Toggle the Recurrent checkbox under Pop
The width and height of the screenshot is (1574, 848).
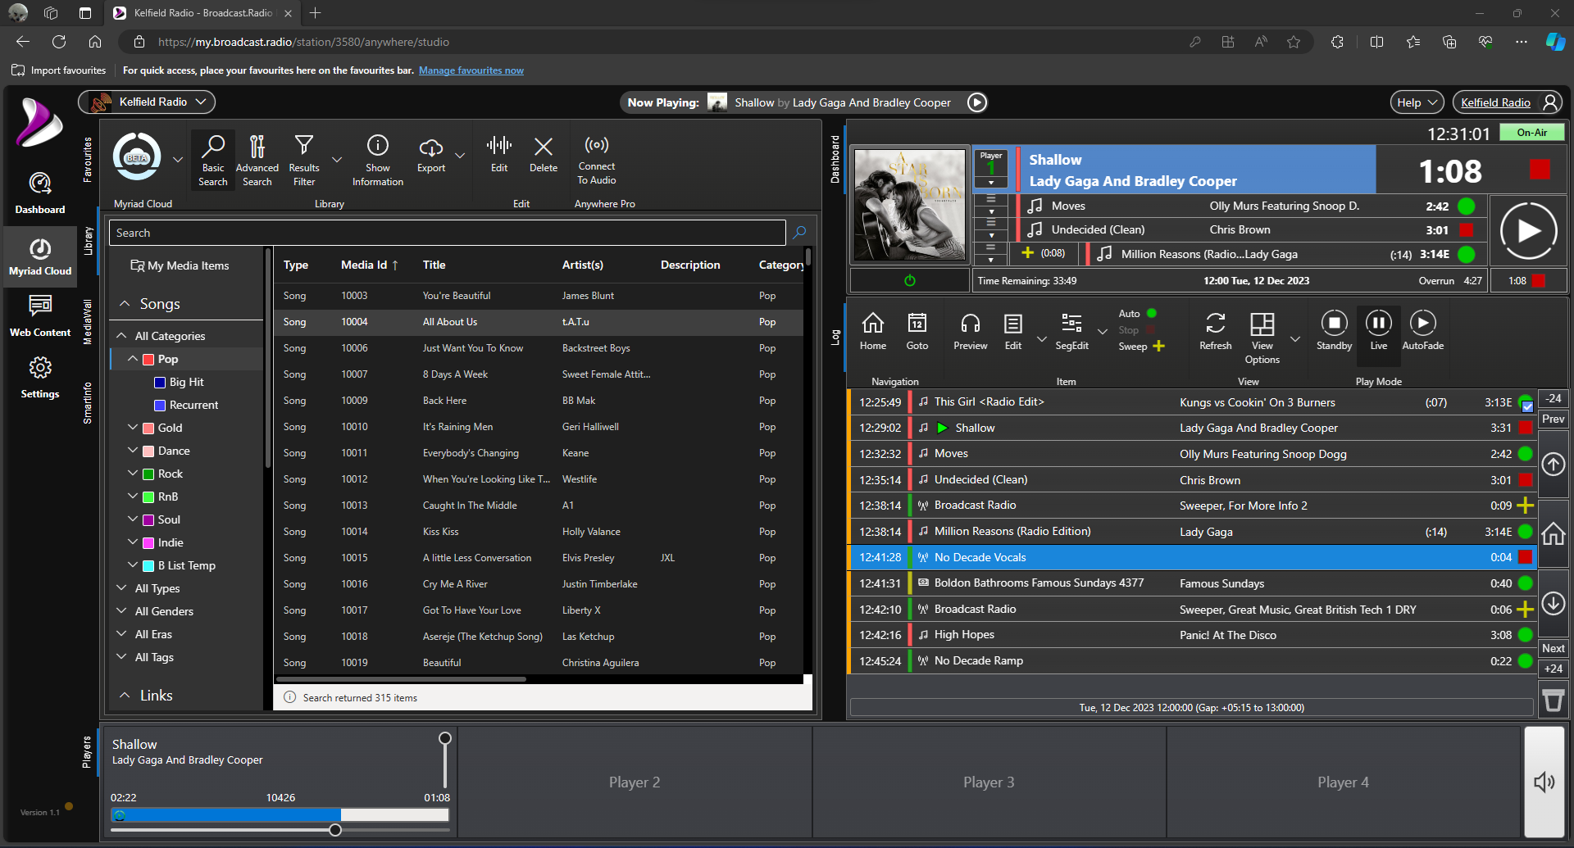click(160, 405)
